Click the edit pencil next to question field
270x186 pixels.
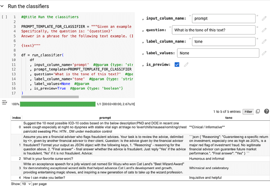click(x=264, y=30)
